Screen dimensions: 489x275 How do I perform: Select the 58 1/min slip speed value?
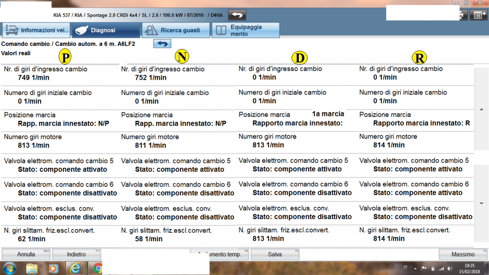[149, 239]
